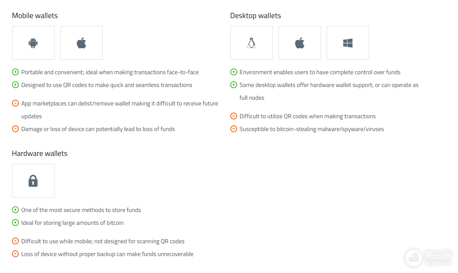The image size is (458, 273).
Task: Click the minus icon beside 'App marketplaces can delist'
Action: 15,103
